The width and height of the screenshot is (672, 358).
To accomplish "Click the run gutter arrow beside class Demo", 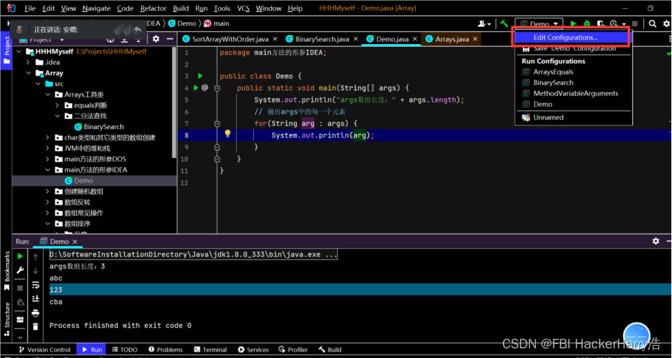I will [200, 77].
